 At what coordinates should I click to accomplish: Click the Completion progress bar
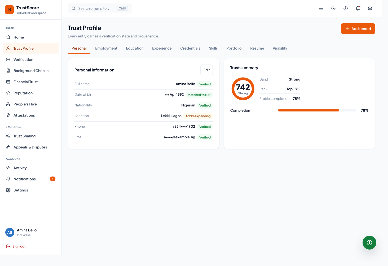tap(317, 110)
